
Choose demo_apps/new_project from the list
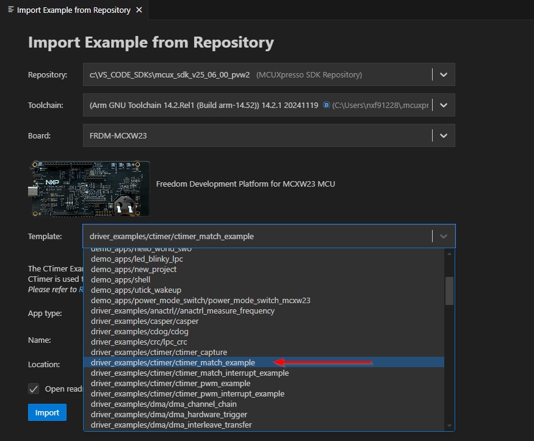point(134,269)
